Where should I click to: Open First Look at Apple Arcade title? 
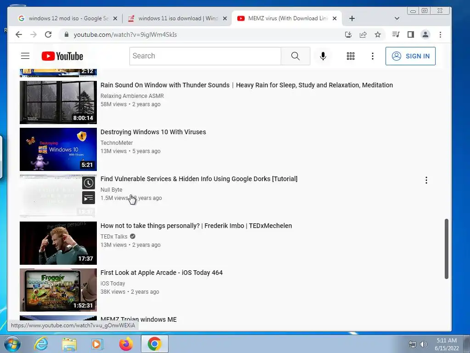162,273
